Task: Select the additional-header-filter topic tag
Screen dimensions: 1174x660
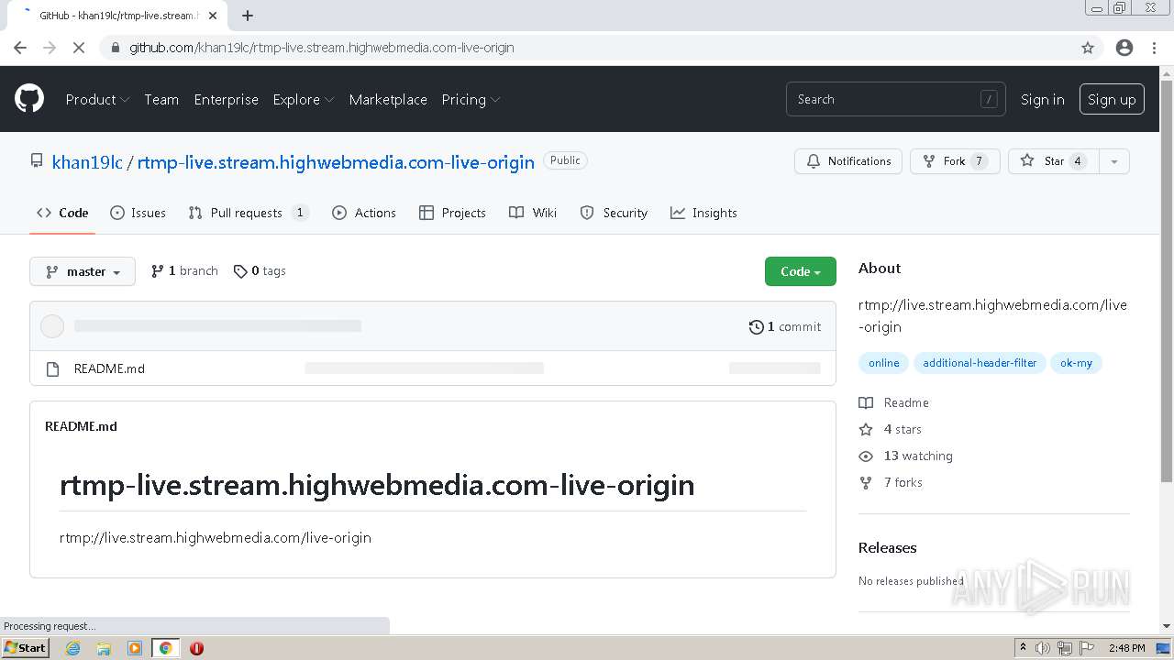Action: point(980,363)
